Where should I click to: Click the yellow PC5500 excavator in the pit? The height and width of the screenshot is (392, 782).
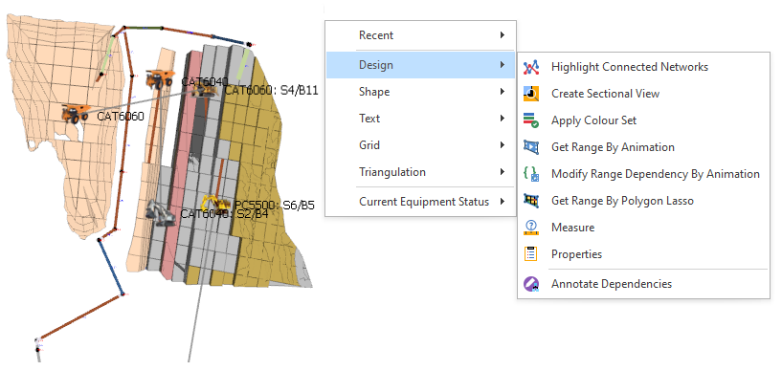(212, 204)
